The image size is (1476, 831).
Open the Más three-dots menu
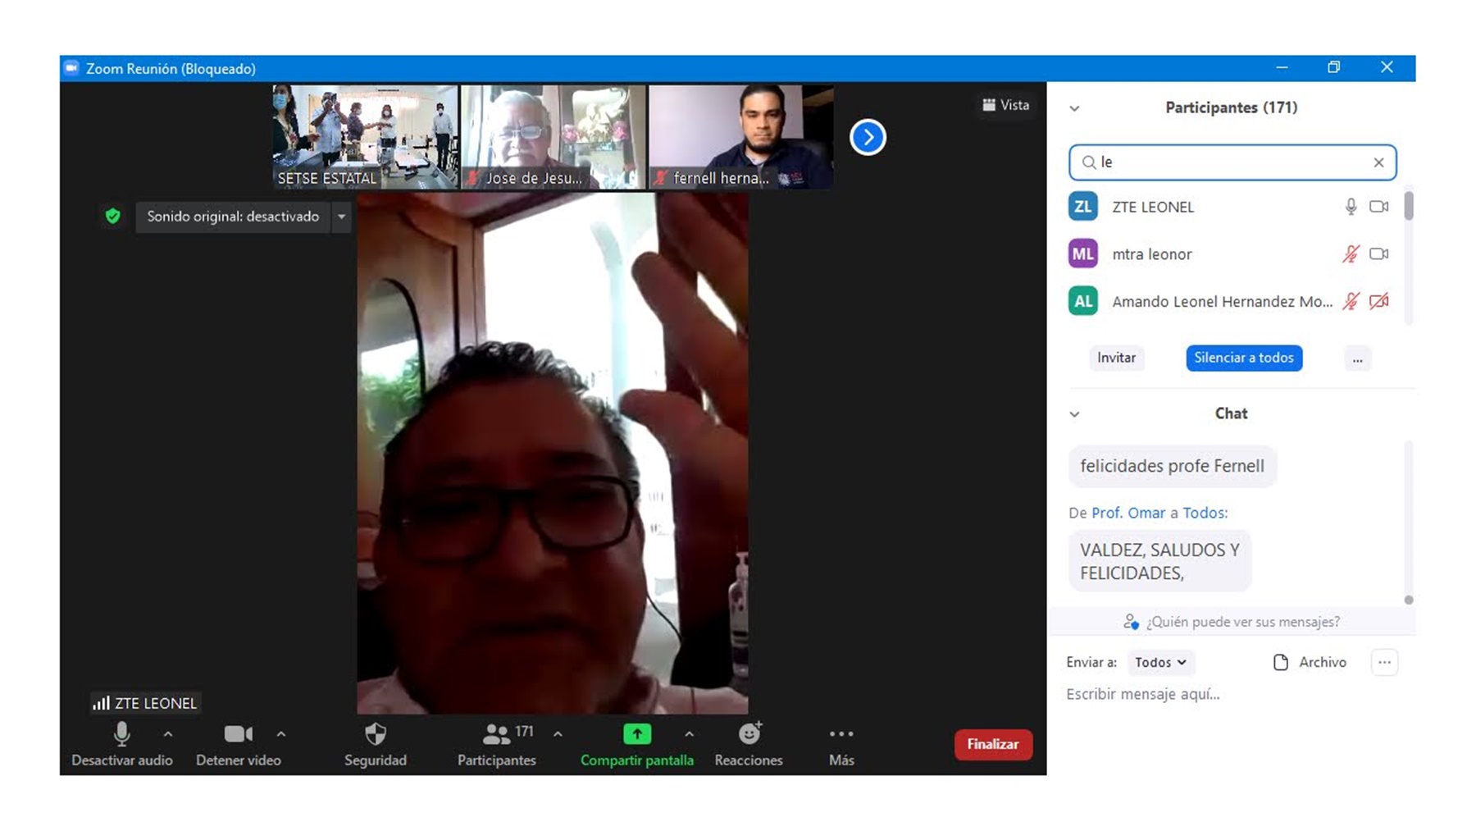(841, 744)
